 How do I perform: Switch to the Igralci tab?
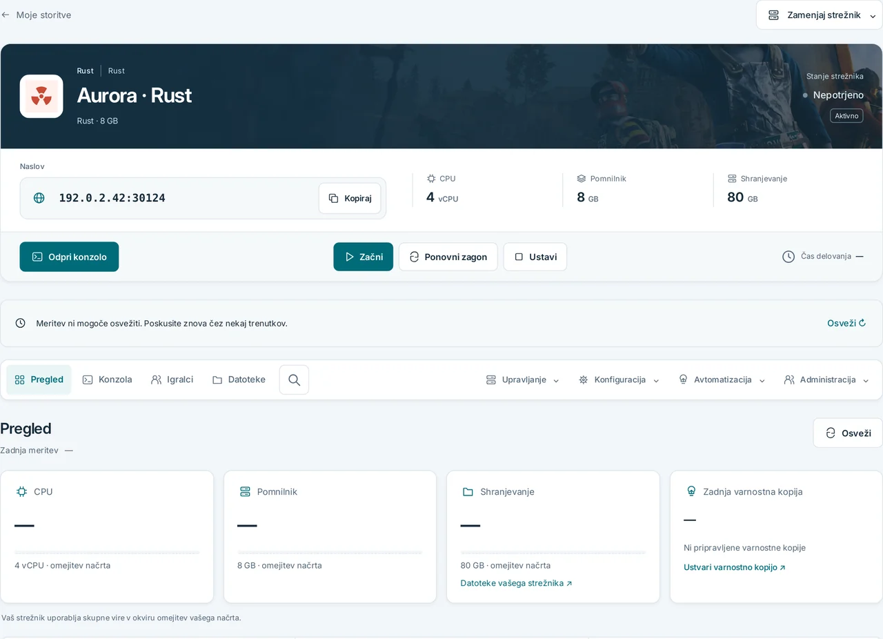(172, 380)
